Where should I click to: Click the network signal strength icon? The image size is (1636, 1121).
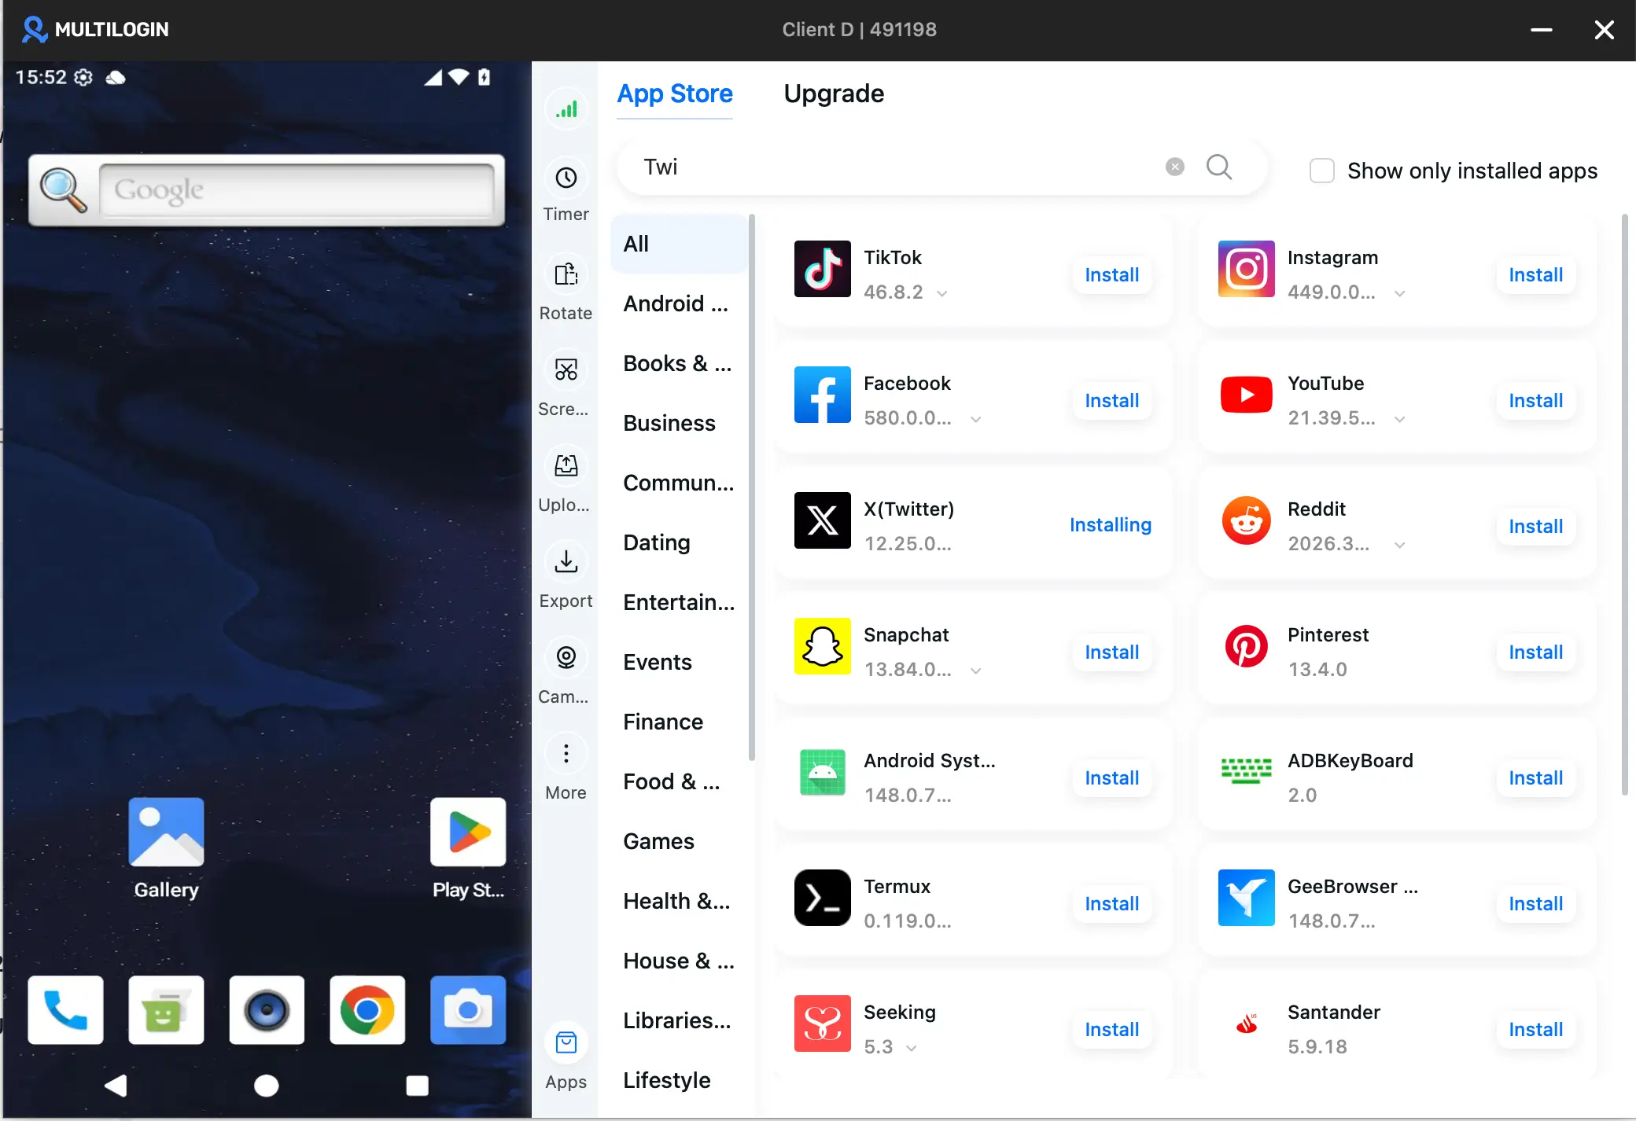click(x=566, y=109)
